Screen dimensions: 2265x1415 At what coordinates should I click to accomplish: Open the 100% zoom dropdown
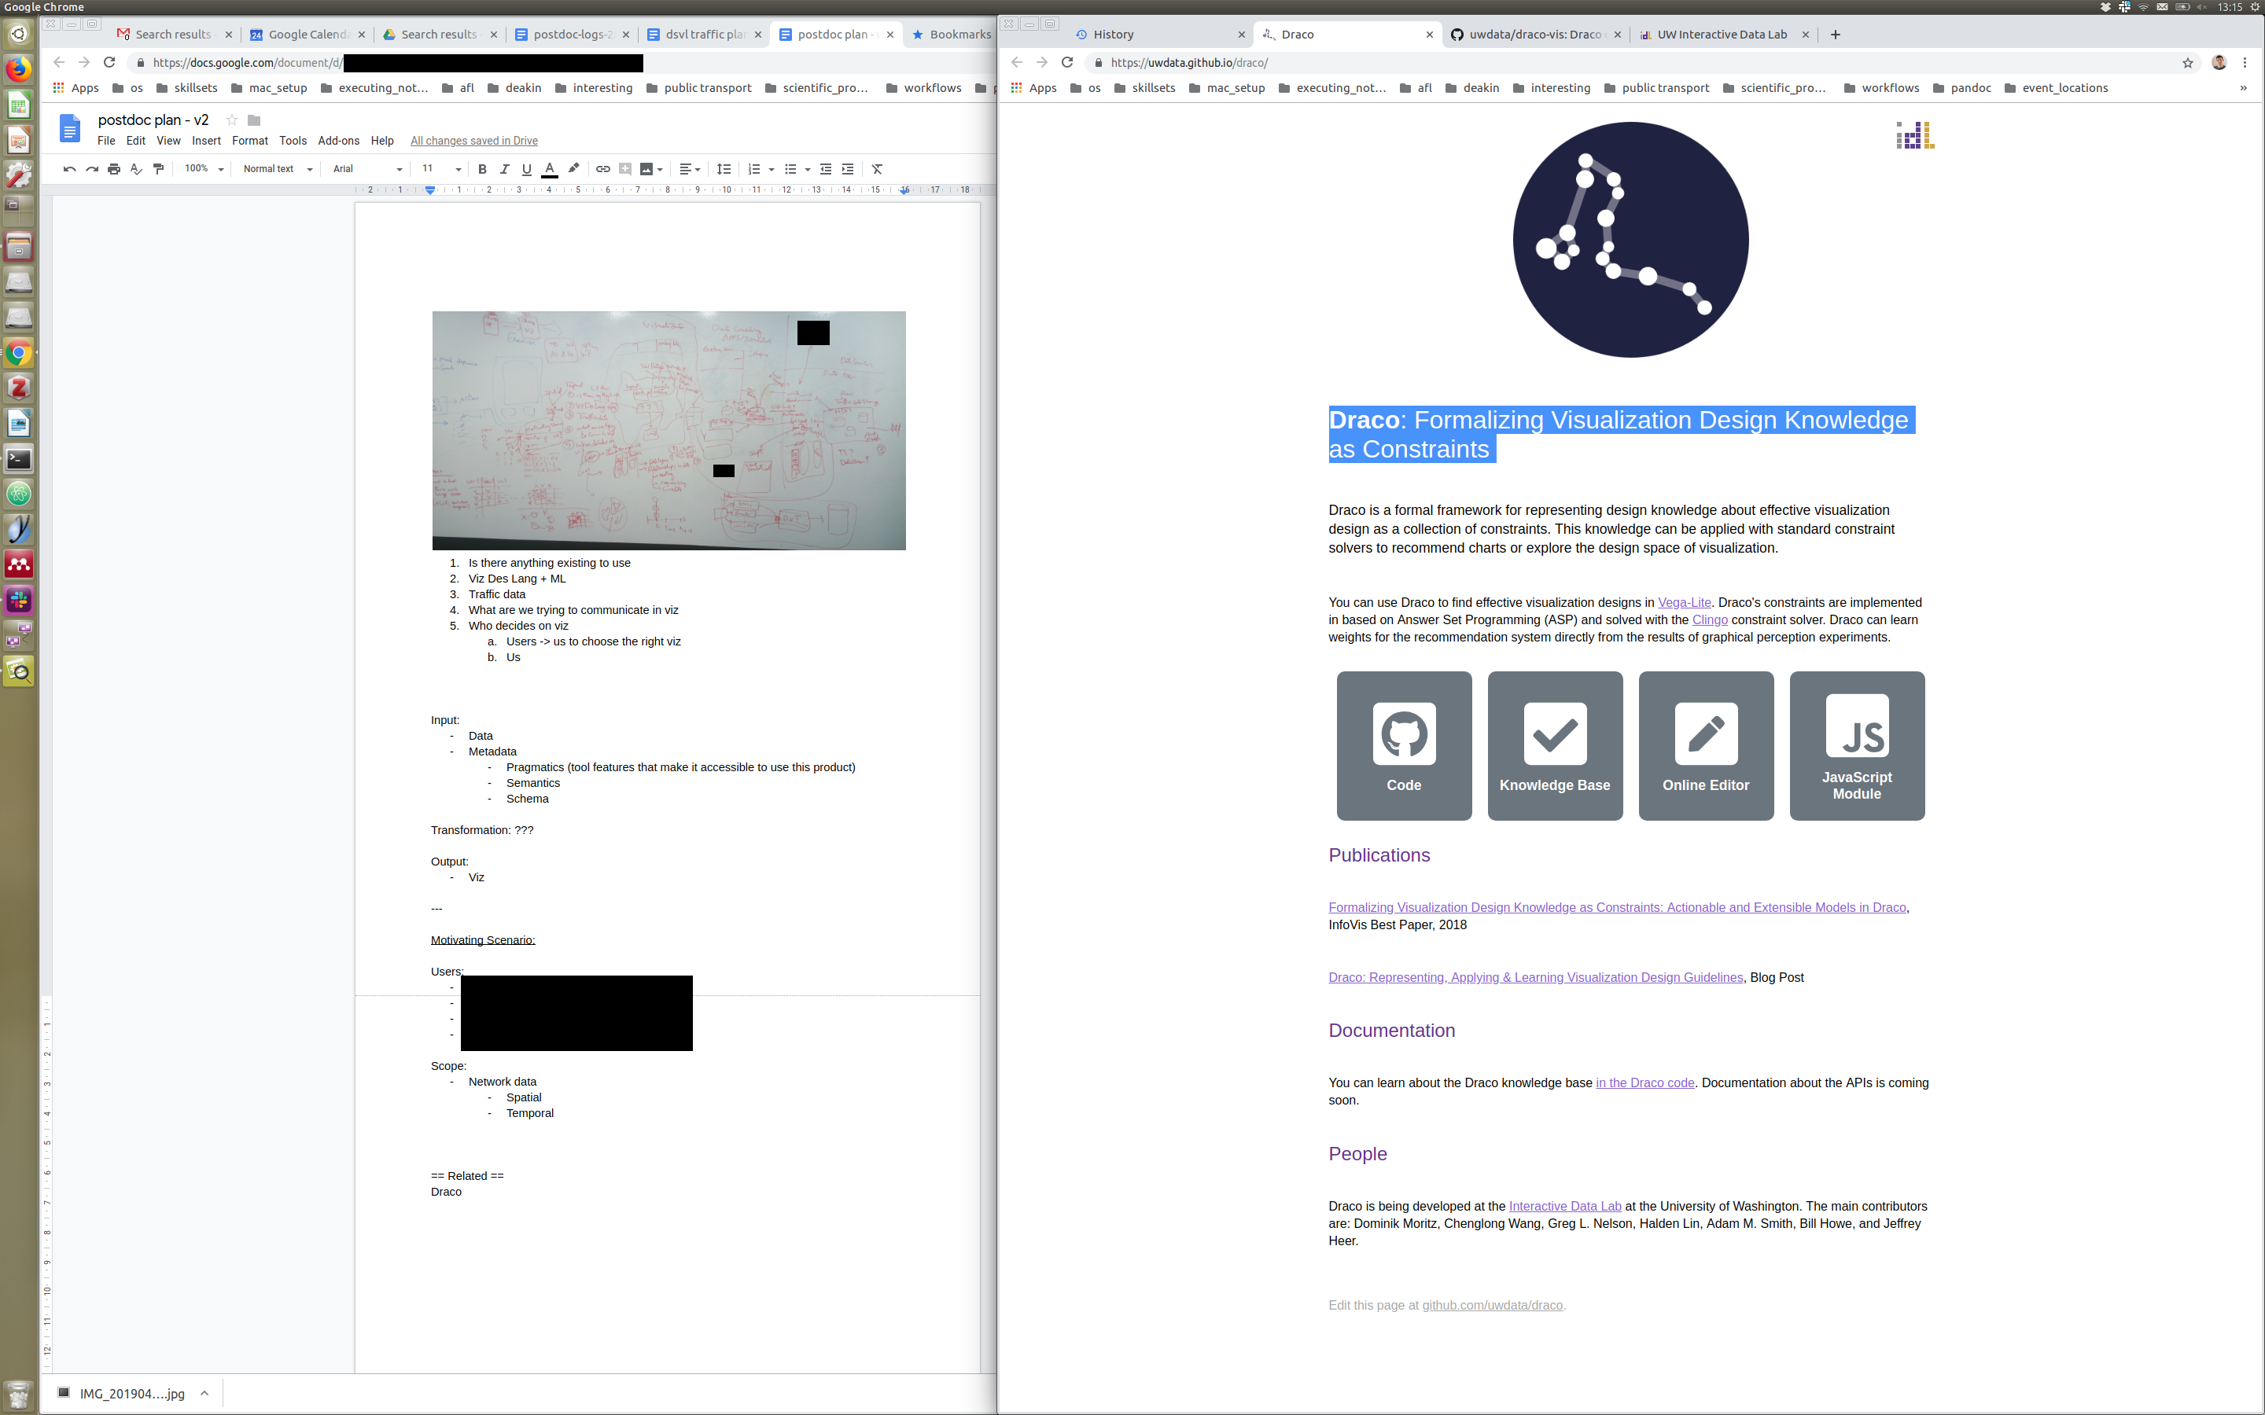click(204, 169)
